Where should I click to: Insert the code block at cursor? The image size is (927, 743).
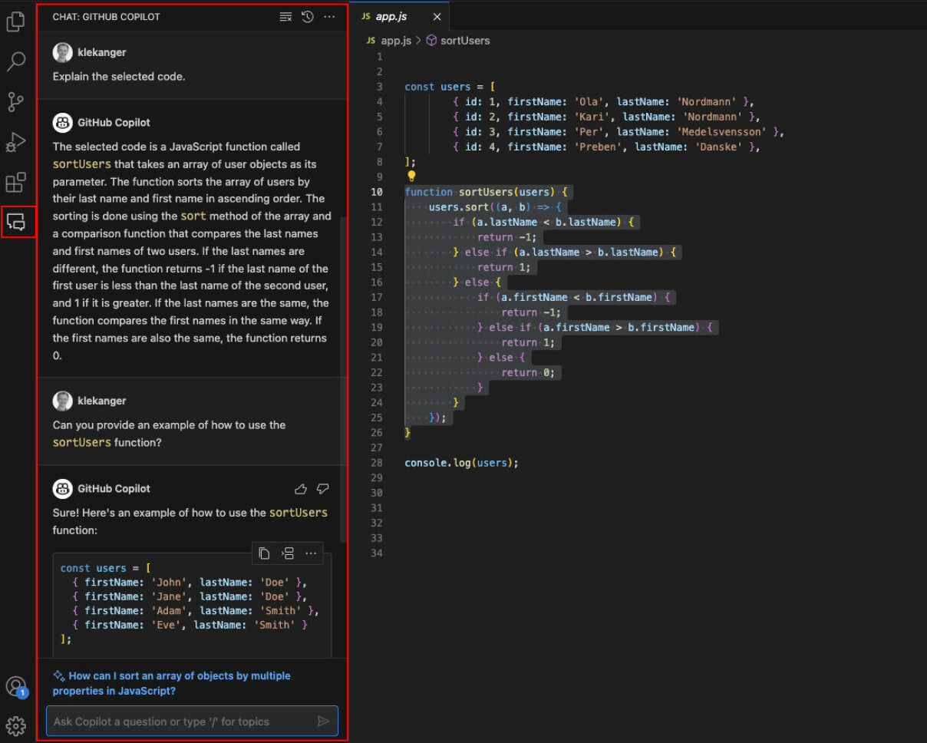(x=288, y=553)
